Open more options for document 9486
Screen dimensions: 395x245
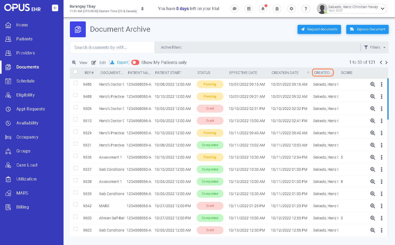point(381,84)
